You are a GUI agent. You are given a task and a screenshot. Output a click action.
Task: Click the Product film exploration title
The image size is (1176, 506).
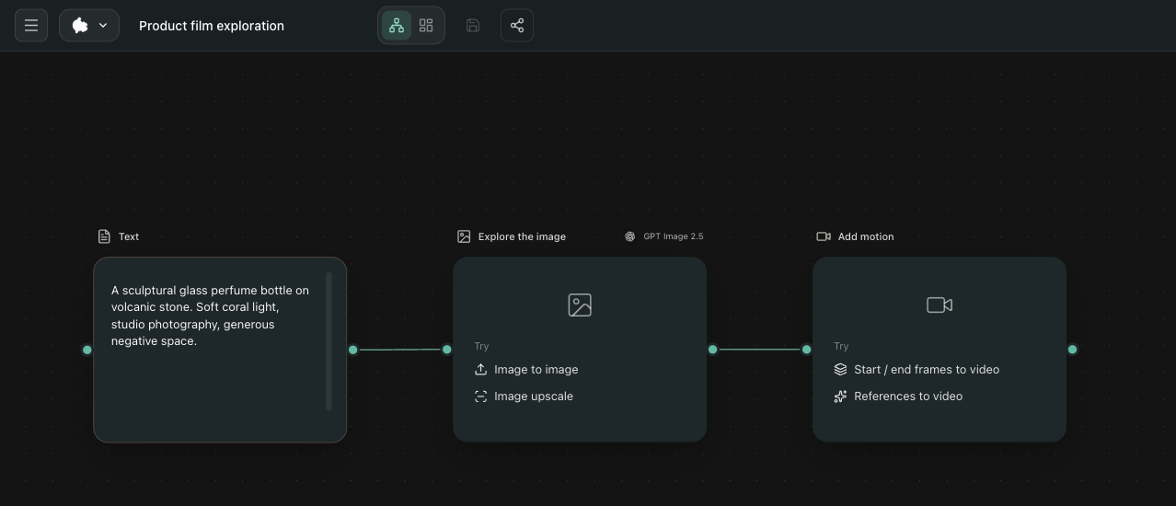(x=212, y=26)
